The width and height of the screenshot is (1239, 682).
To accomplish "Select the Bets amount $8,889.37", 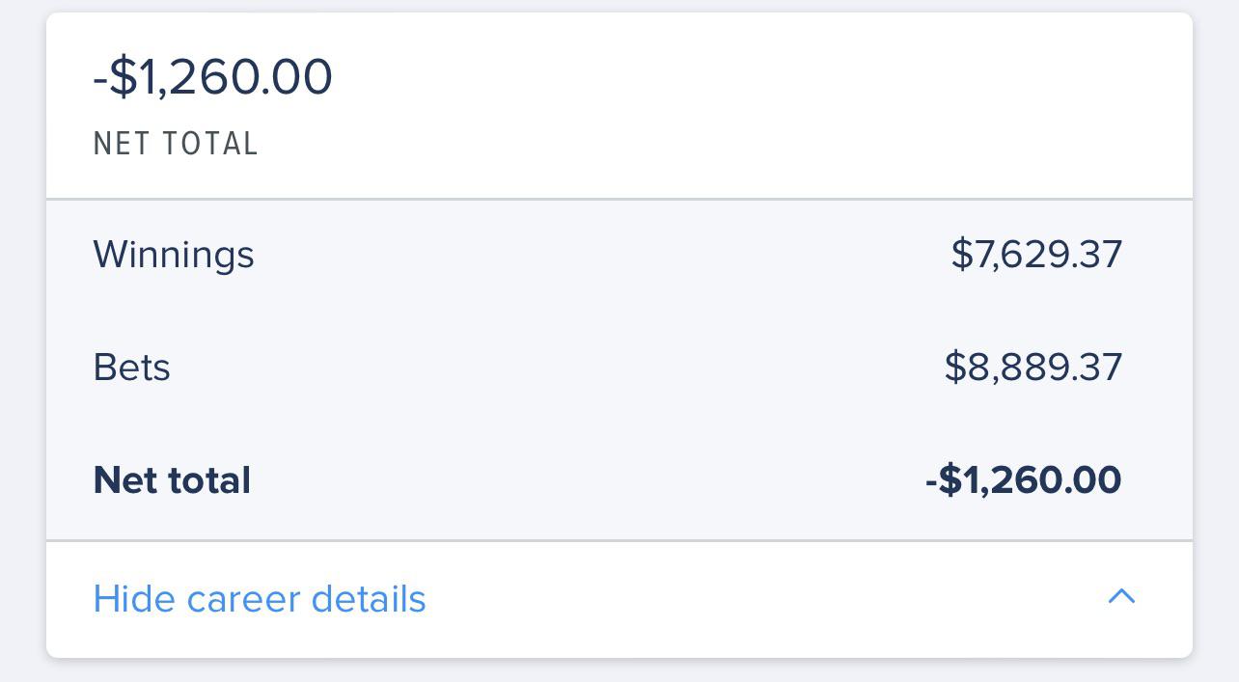I will [1034, 367].
